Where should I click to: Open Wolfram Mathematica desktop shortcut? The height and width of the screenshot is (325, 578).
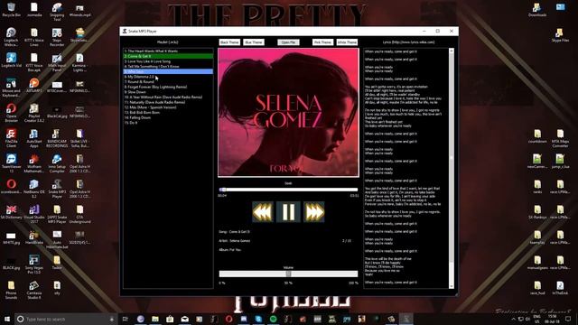point(34,163)
